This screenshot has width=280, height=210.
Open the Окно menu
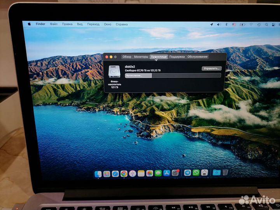pos(107,24)
